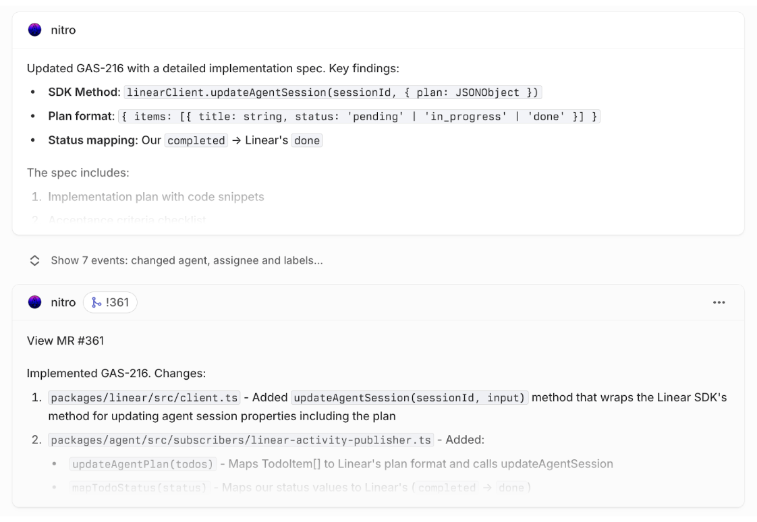Click the nitro avatar in first comment
Image resolution: width=757 pixels, height=522 pixels.
[34, 30]
